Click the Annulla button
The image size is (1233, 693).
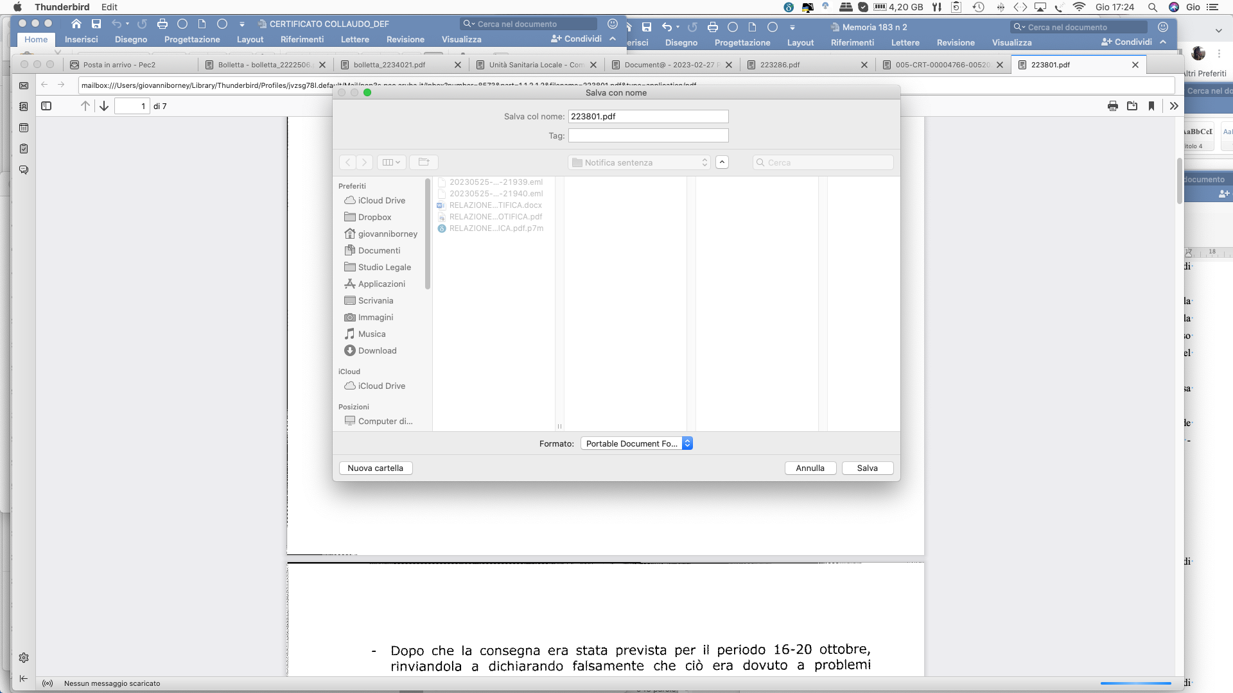click(810, 468)
